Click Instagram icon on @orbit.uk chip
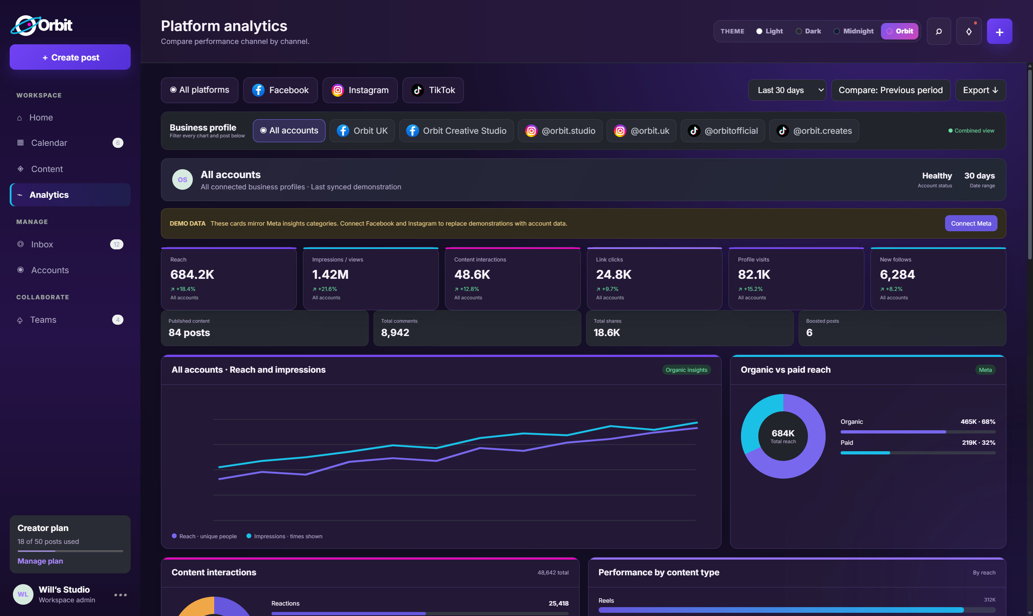1033x616 pixels. tap(620, 131)
